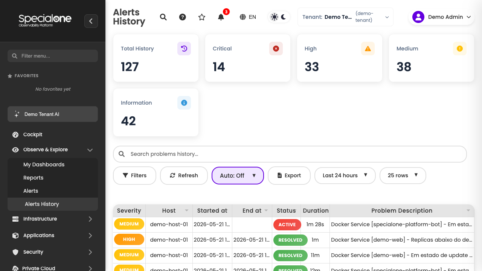Click the Demo Admin avatar icon
The height and width of the screenshot is (271, 482).
coord(418,17)
